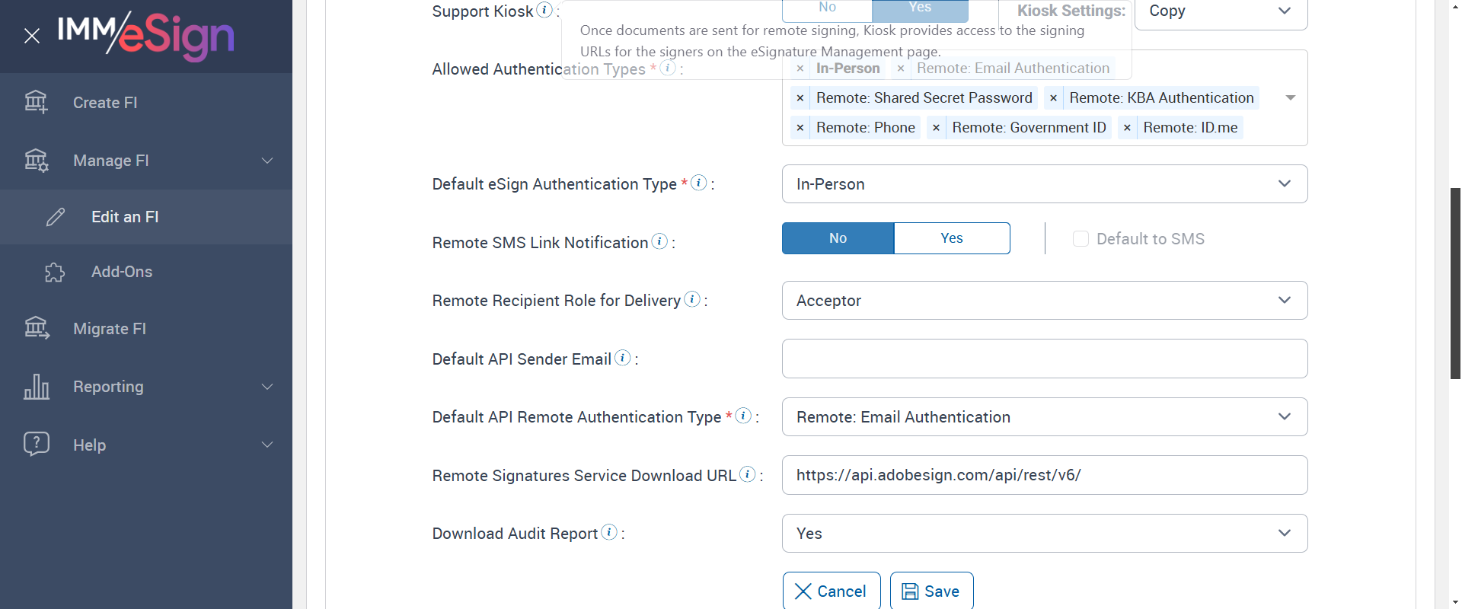Remove the Remote: Phone authentication tag
The image size is (1462, 609).
(800, 128)
